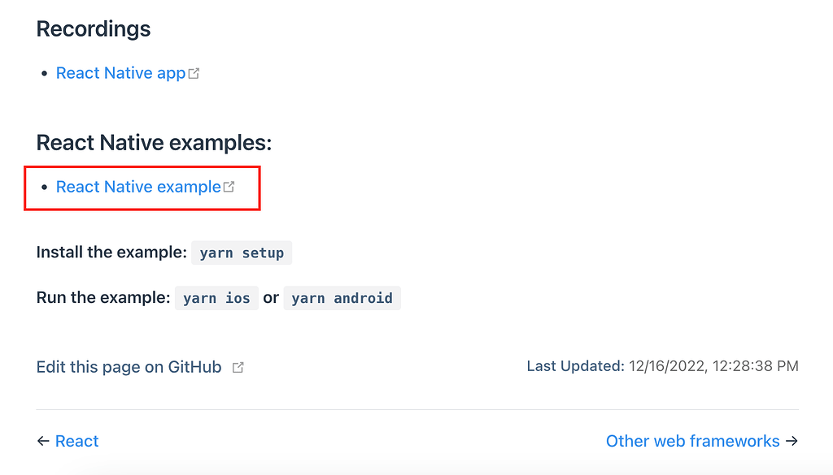Click the right arrow icon after "Other web frameworks"

click(x=792, y=441)
